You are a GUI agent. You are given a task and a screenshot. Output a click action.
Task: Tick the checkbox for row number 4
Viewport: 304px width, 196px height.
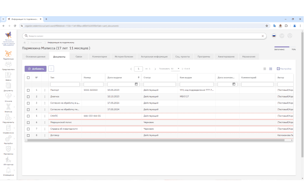28,109
